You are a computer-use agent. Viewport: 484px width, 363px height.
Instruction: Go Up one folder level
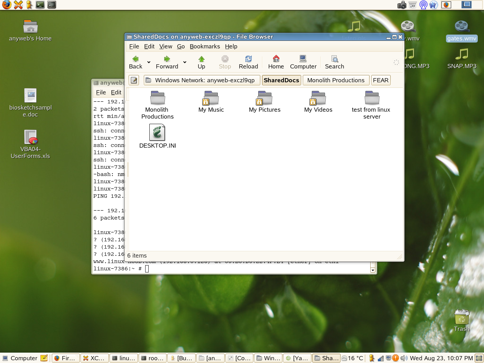coord(202,62)
